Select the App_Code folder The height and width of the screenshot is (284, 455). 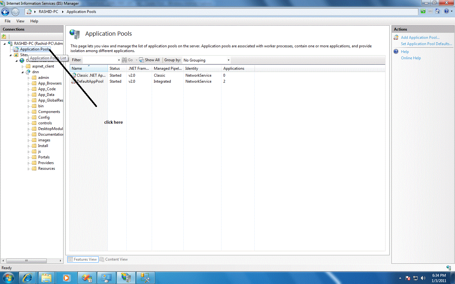[47, 89]
